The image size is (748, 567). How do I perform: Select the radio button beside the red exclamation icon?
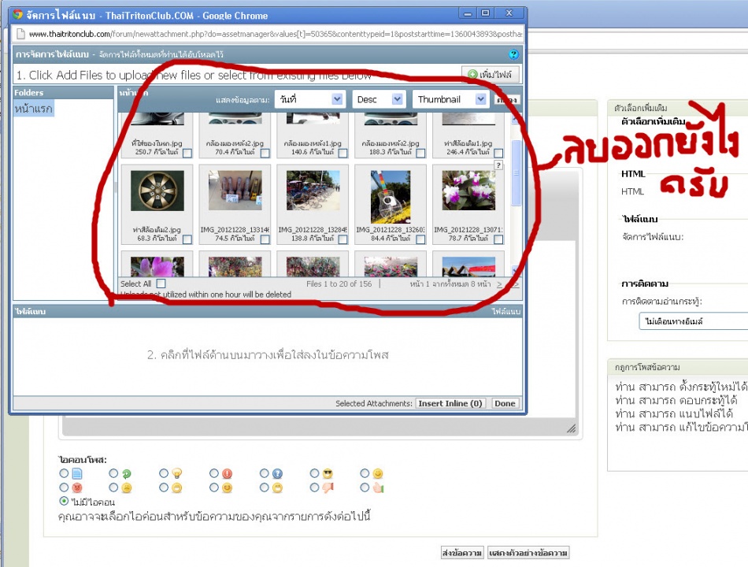click(x=214, y=473)
